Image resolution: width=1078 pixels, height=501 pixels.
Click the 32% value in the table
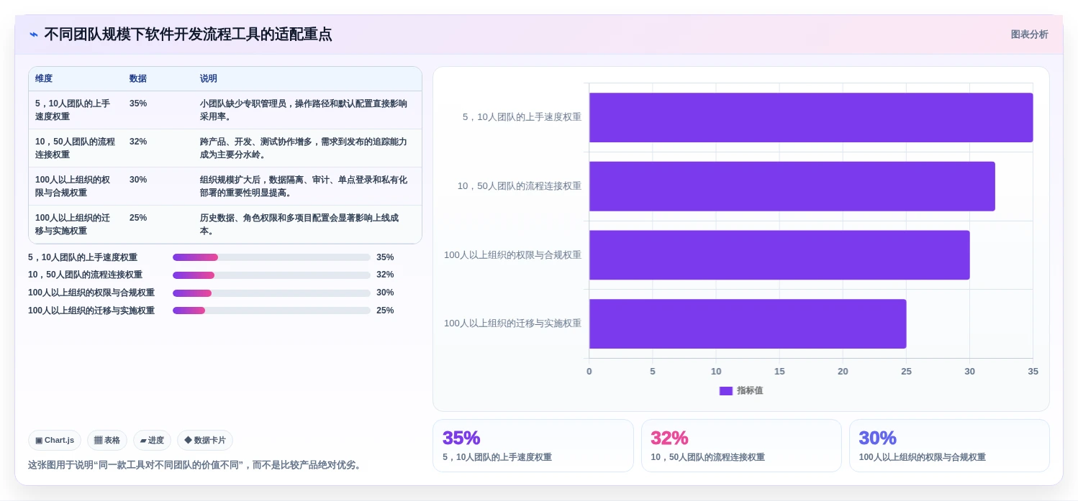tap(138, 142)
